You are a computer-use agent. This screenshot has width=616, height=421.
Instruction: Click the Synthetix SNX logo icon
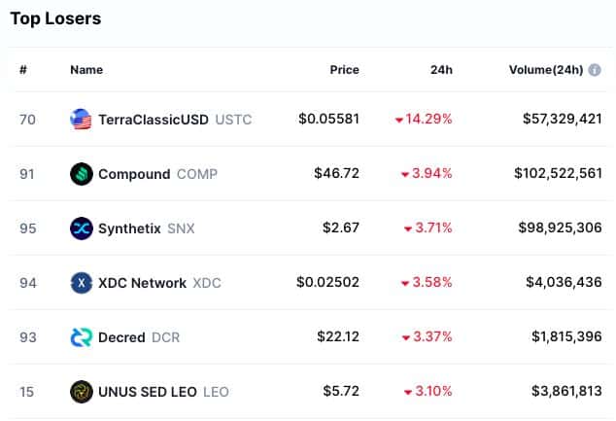coord(82,228)
